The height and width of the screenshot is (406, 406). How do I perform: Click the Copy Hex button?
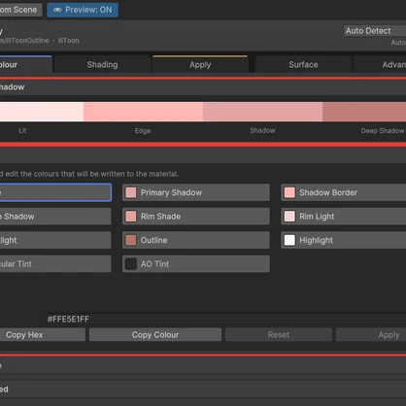pyautogui.click(x=43, y=335)
